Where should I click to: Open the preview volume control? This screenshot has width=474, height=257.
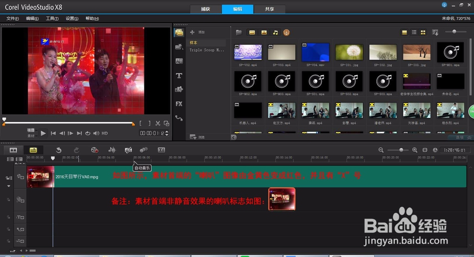(96, 133)
